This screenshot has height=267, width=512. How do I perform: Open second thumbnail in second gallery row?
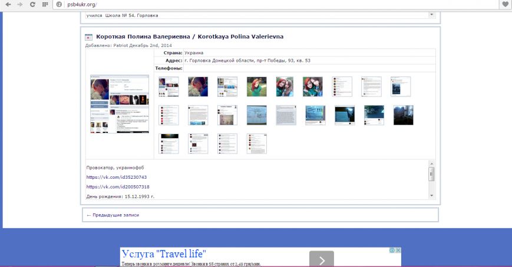coord(198,115)
